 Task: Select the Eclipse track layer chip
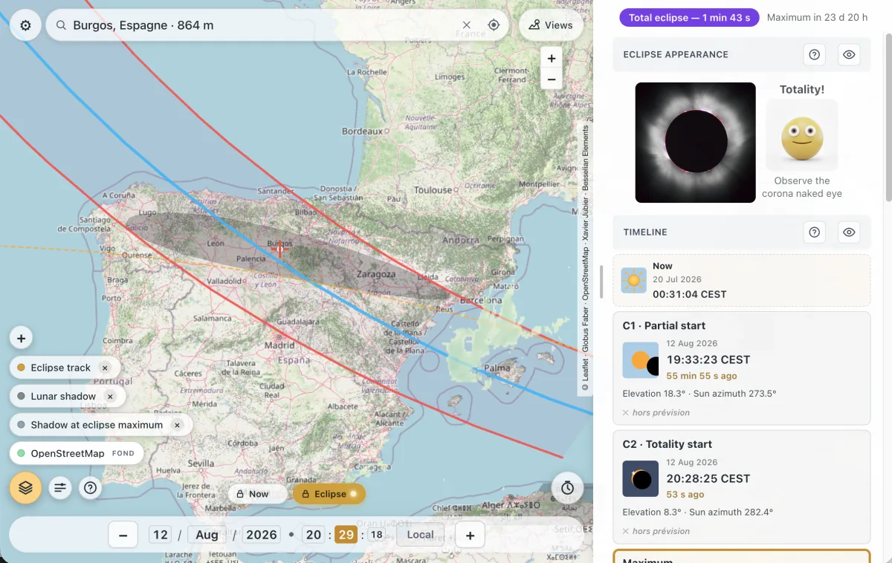click(61, 368)
